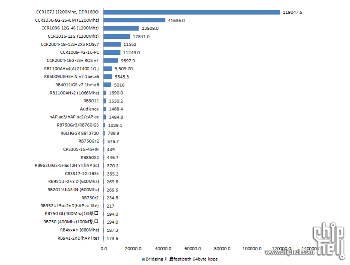350x265 pixels.
Task: Click the value 119047.6
Action: click(292, 12)
